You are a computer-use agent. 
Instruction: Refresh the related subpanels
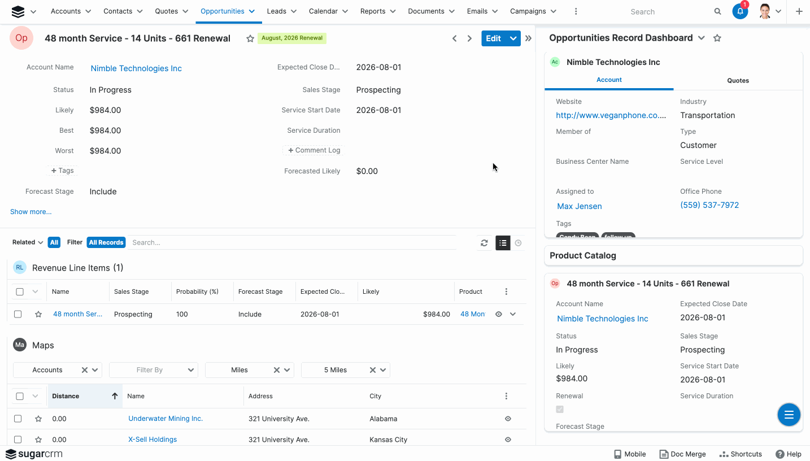click(x=484, y=243)
